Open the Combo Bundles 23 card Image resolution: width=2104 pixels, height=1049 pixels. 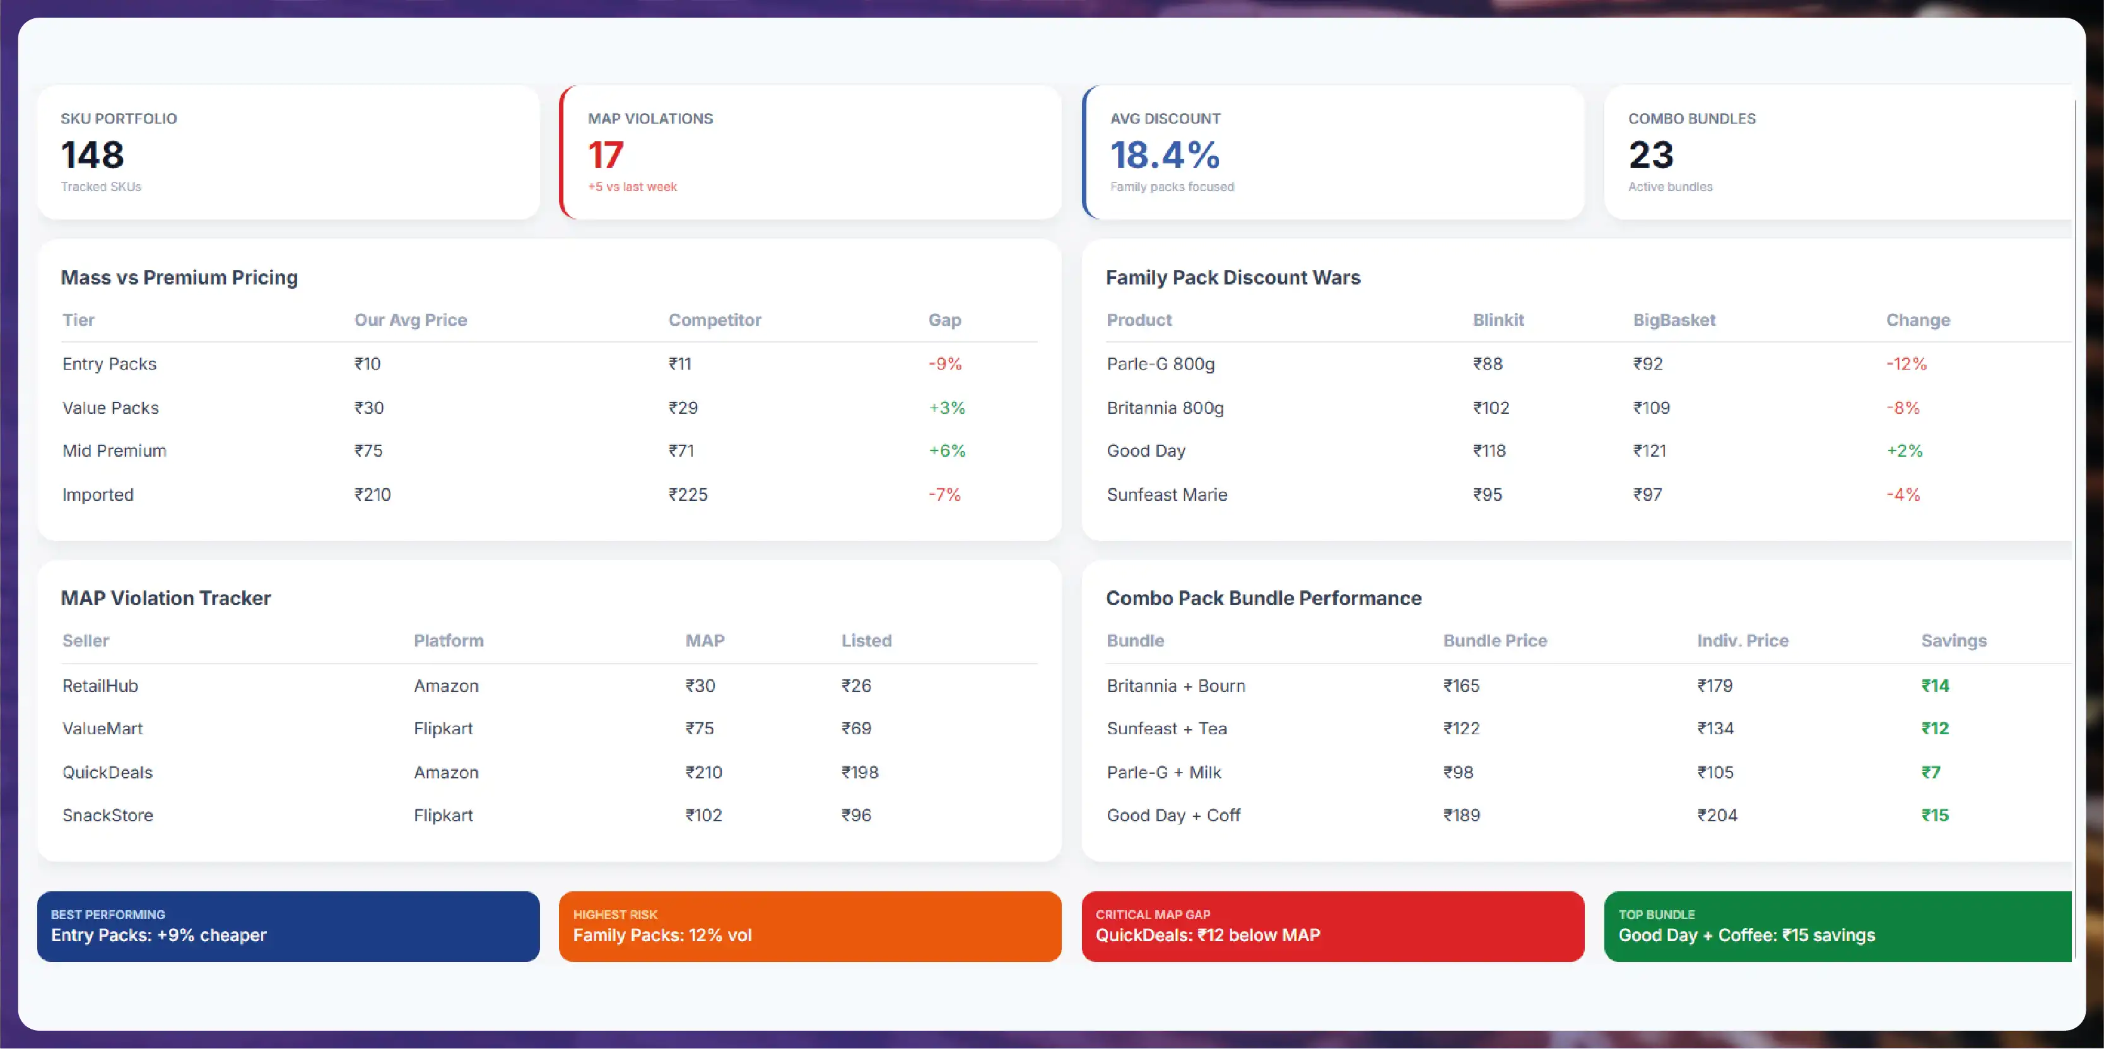(1838, 152)
